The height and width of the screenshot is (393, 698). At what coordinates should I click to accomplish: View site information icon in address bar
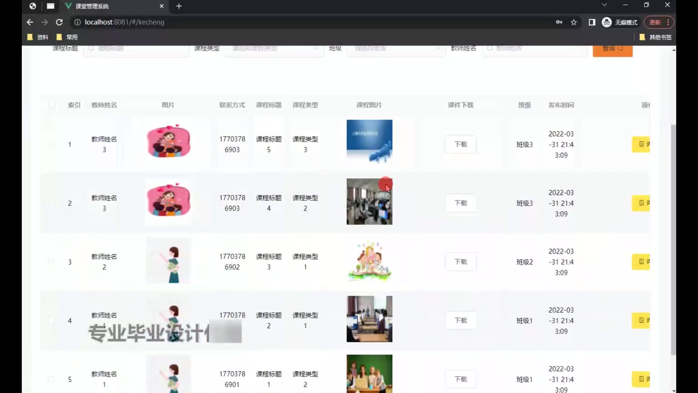(x=77, y=22)
